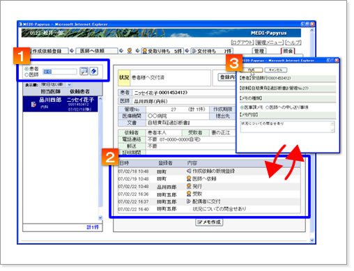Click the memo content textarea in popup

285,127
